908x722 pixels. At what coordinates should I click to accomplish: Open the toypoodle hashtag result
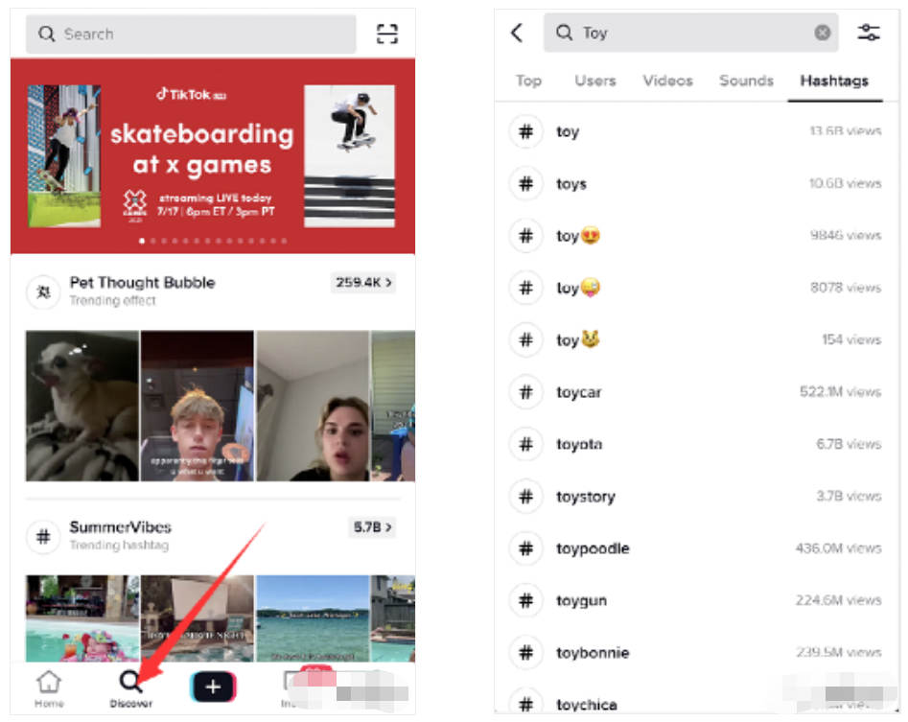point(696,548)
